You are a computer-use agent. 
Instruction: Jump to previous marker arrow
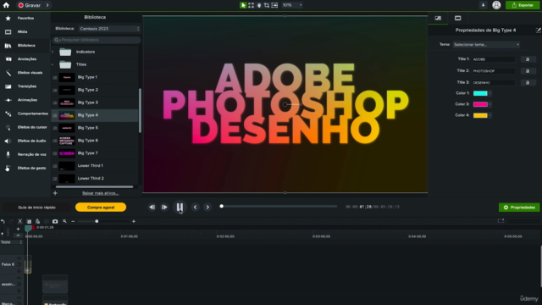click(x=196, y=207)
